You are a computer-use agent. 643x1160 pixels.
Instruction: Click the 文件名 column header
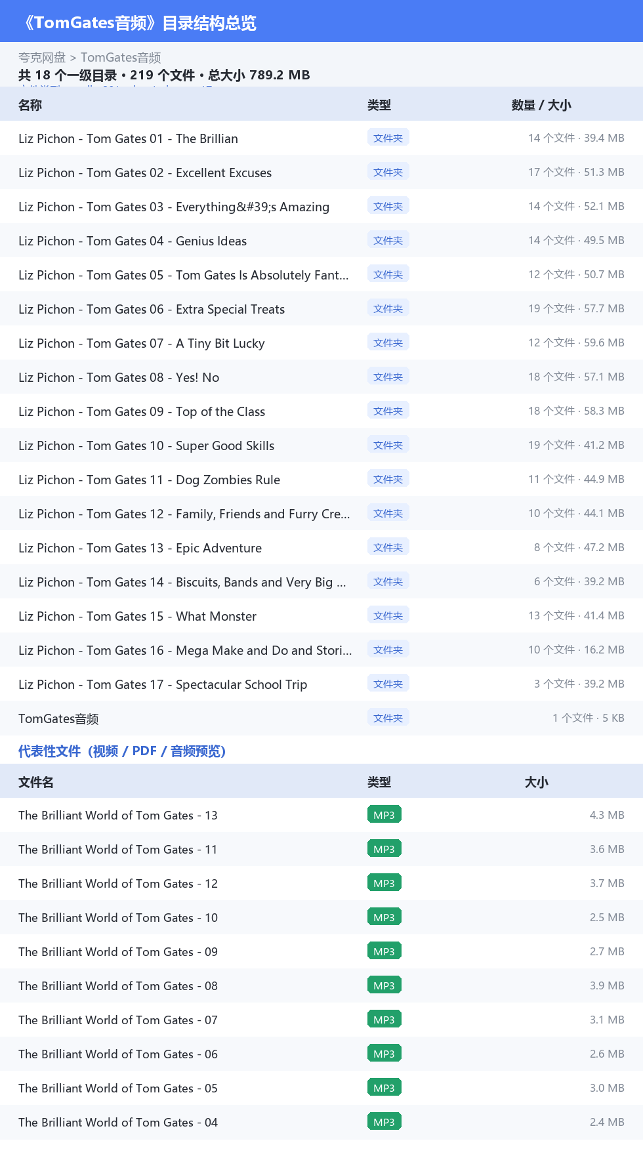pos(36,782)
